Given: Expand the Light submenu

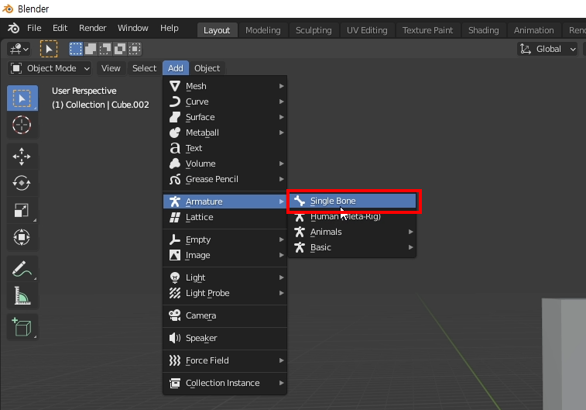Looking at the screenshot, I should [225, 277].
